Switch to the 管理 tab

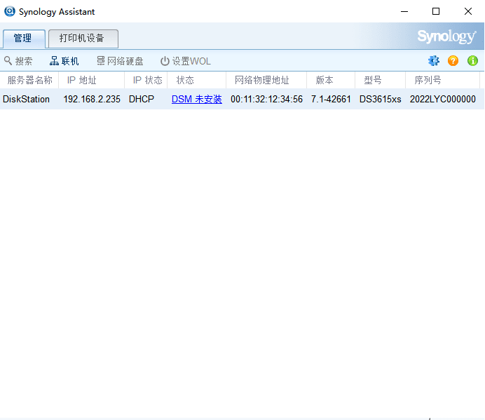pyautogui.click(x=22, y=39)
